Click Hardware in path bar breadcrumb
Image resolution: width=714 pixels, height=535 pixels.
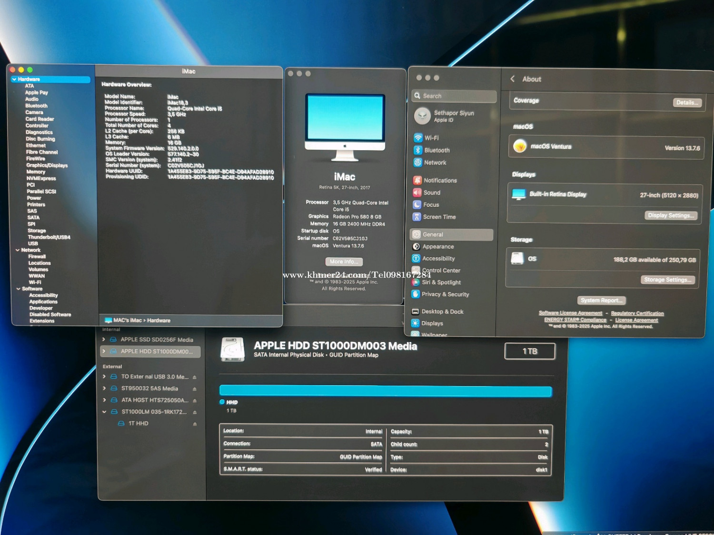pos(159,321)
